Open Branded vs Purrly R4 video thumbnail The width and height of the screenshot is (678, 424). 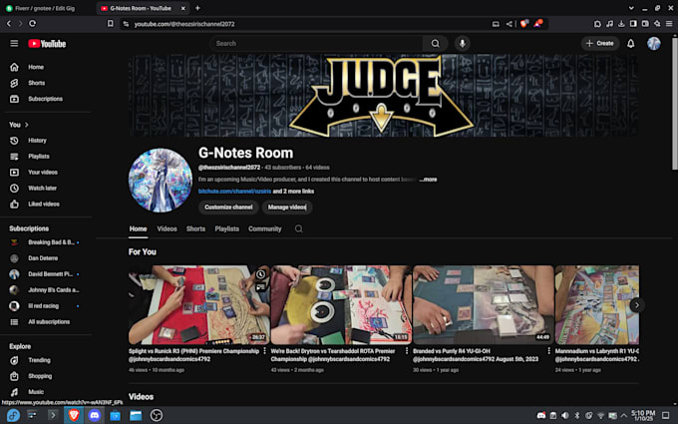pos(483,305)
